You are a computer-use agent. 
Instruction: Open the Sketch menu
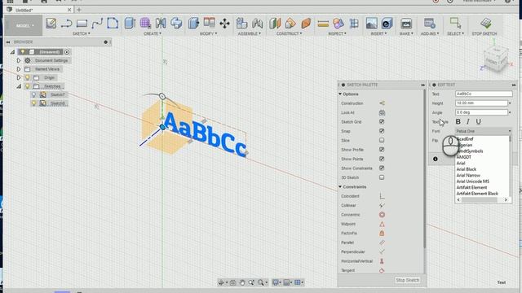(82, 33)
